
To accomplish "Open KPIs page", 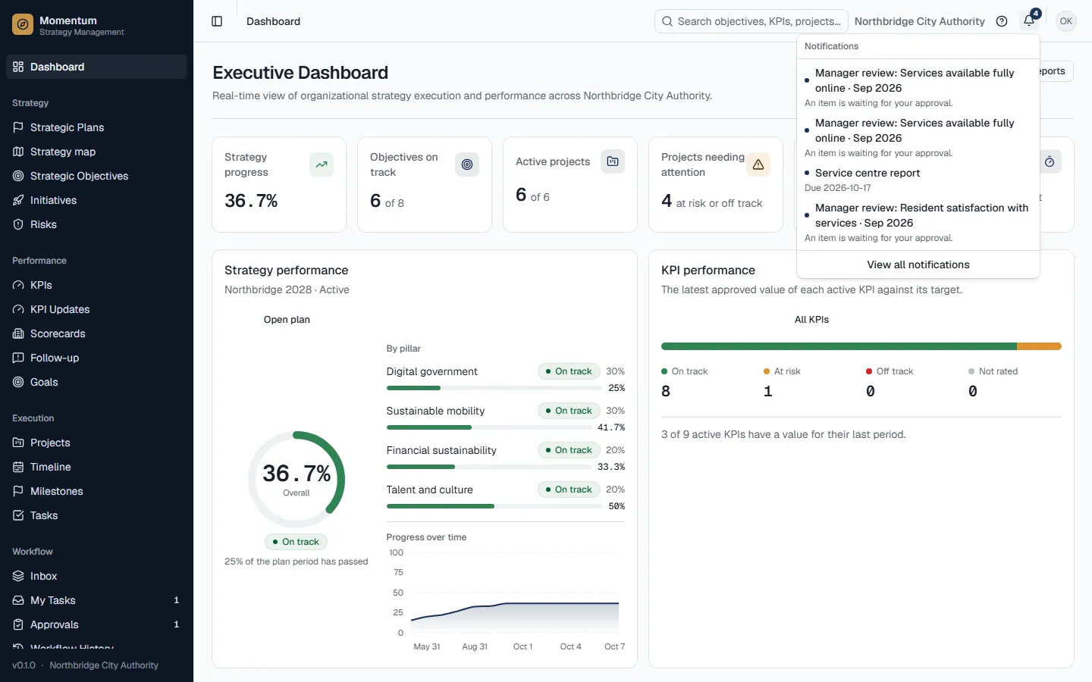I will pos(96,285).
